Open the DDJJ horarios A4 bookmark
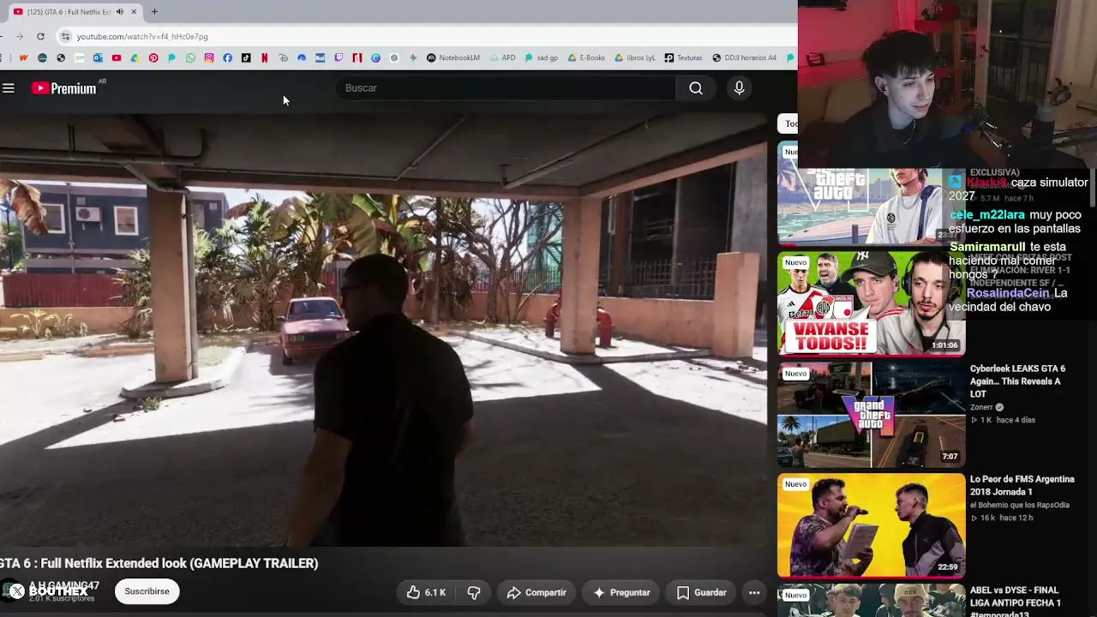Screen dimensions: 1097x617 744,57
